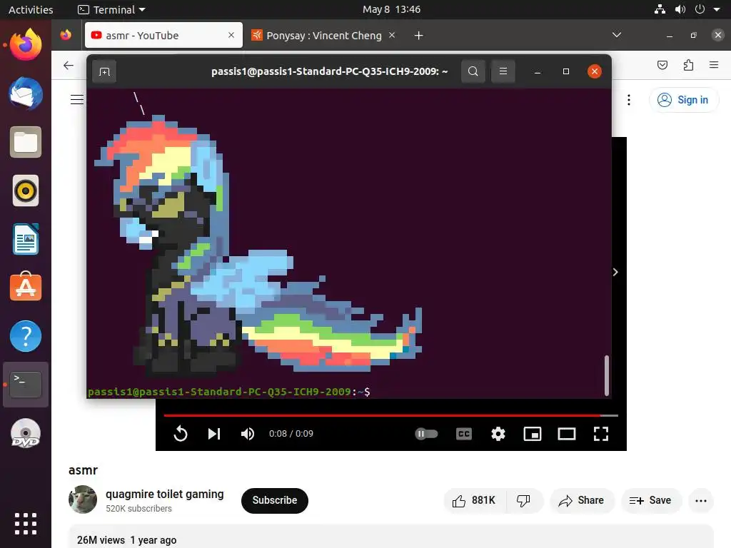Save the video to a playlist
Viewport: 731px width, 548px height.
tap(651, 500)
